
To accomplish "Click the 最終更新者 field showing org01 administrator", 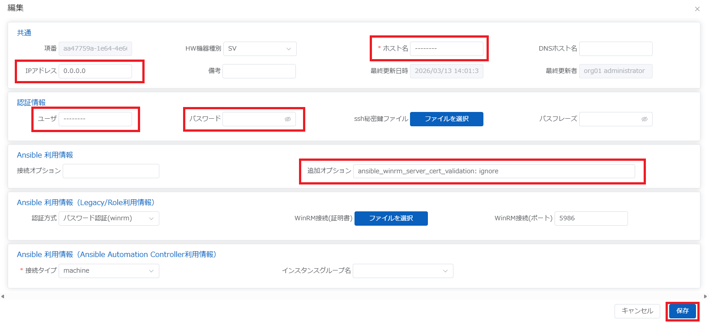I will pyautogui.click(x=616, y=71).
